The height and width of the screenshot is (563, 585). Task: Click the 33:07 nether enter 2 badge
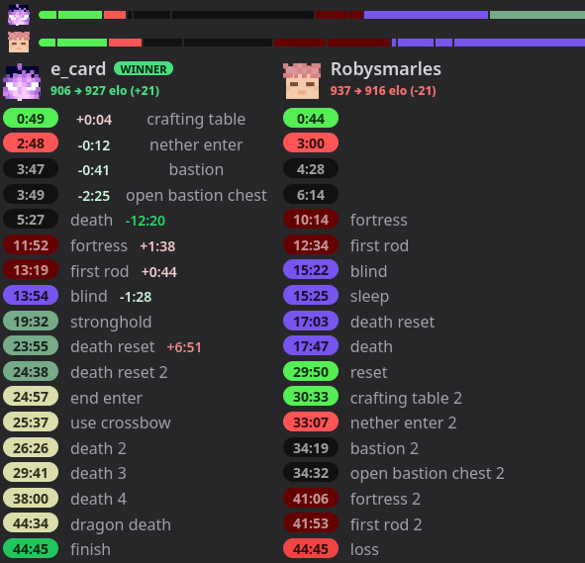coord(311,422)
